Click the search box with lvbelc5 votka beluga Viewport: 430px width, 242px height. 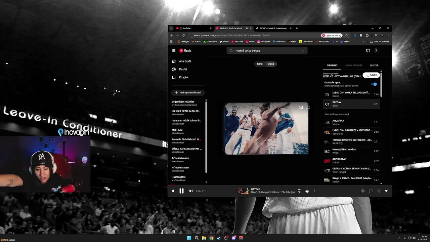click(x=267, y=51)
